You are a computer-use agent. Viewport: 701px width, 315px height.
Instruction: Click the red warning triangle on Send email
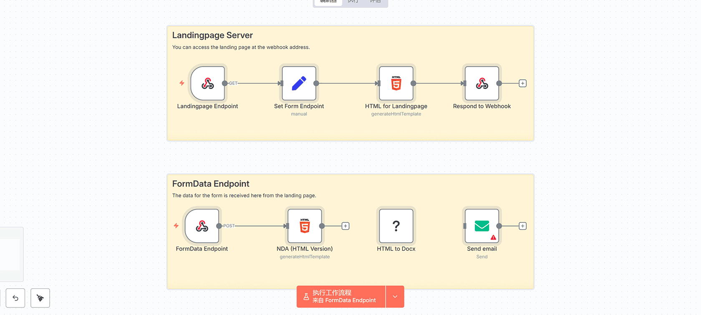pos(493,237)
